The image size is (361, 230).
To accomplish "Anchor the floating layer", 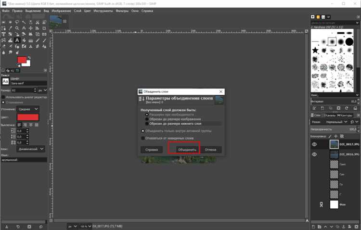I will tap(344, 227).
